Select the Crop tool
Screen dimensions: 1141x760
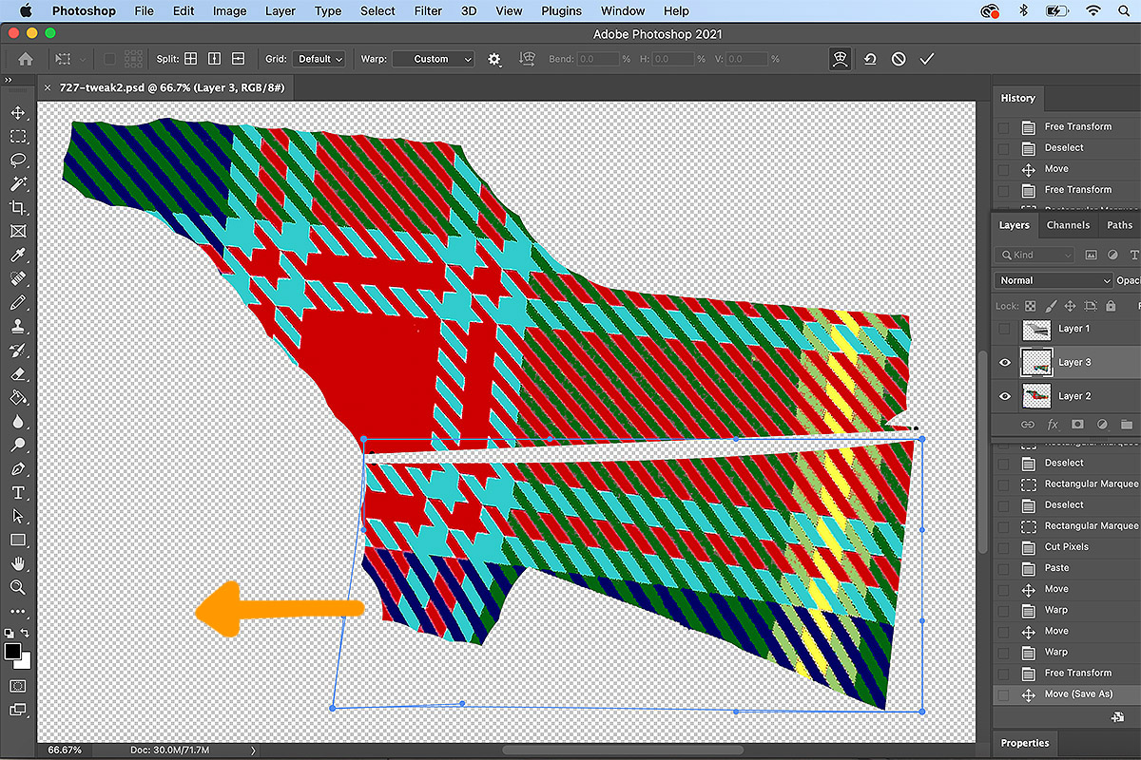point(18,208)
